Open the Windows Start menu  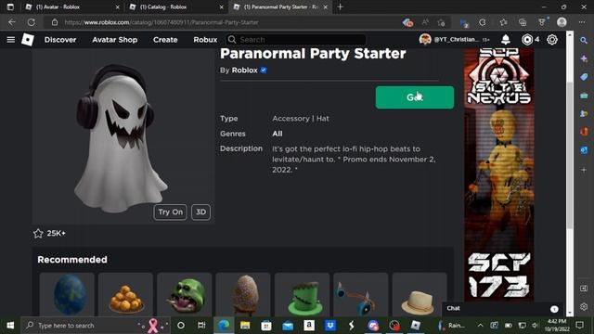coord(10,326)
